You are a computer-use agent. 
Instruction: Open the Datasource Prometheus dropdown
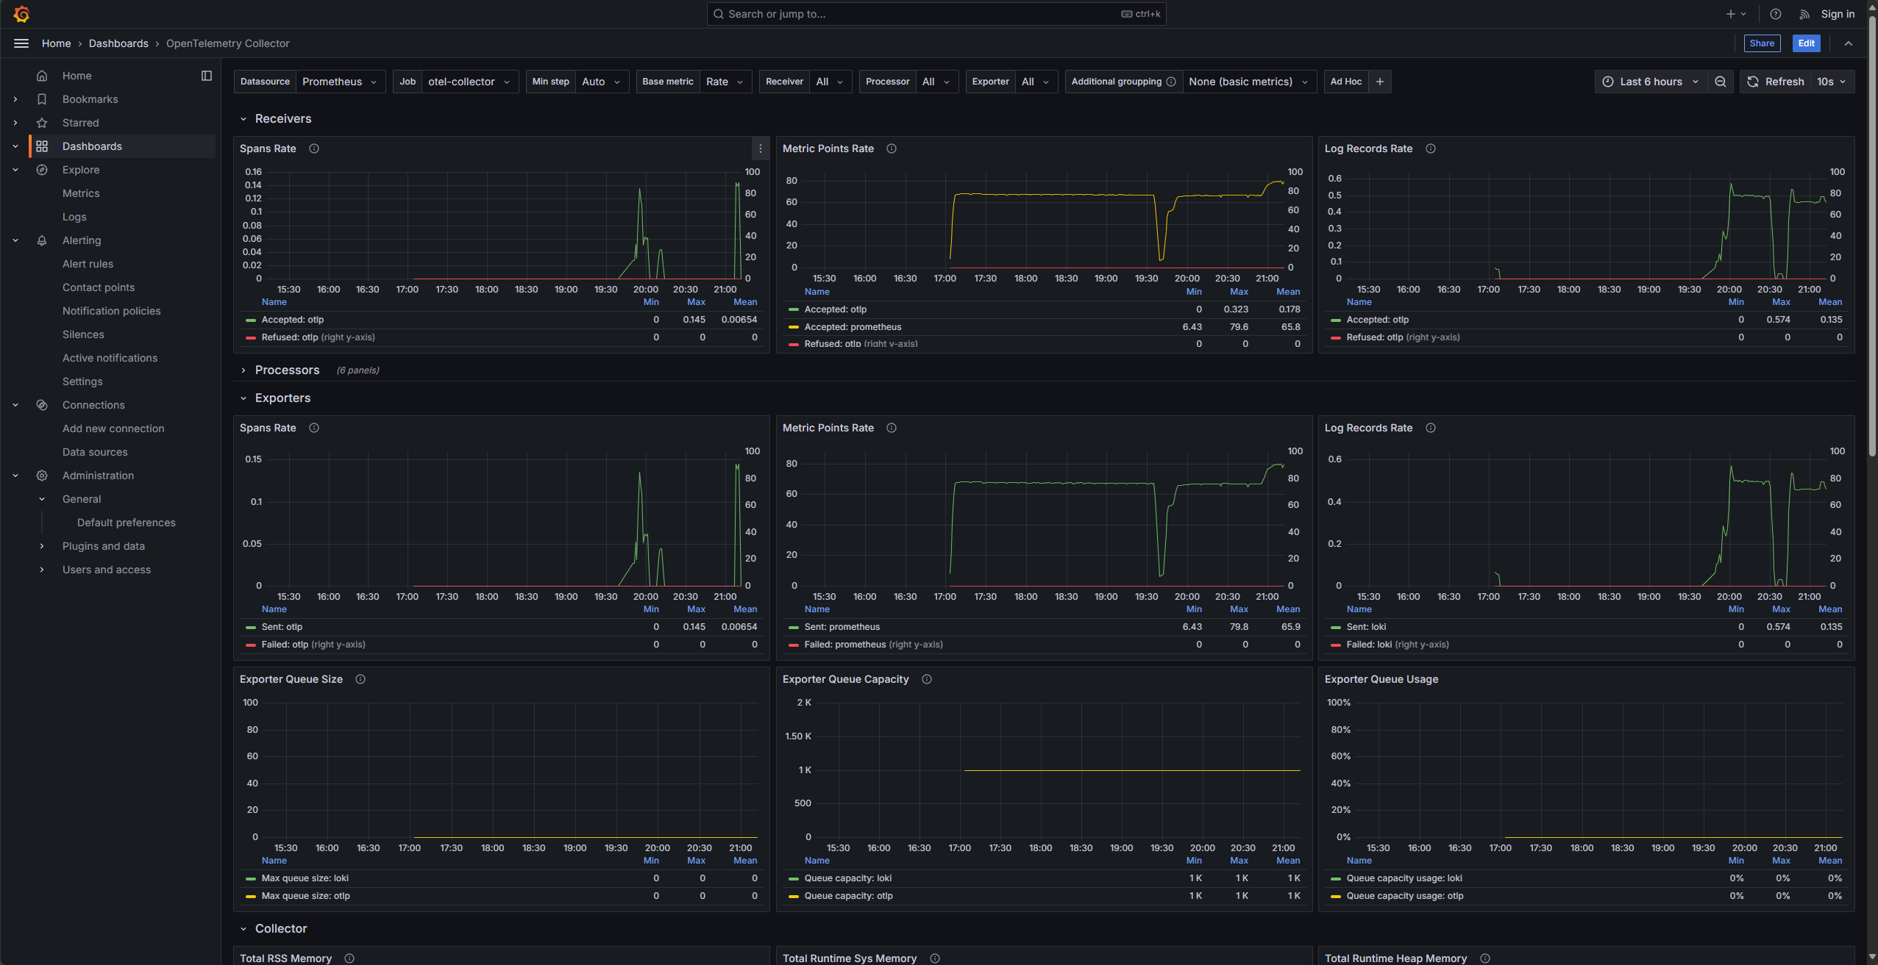[340, 82]
